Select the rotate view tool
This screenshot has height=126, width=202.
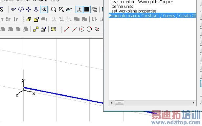pos(13,10)
